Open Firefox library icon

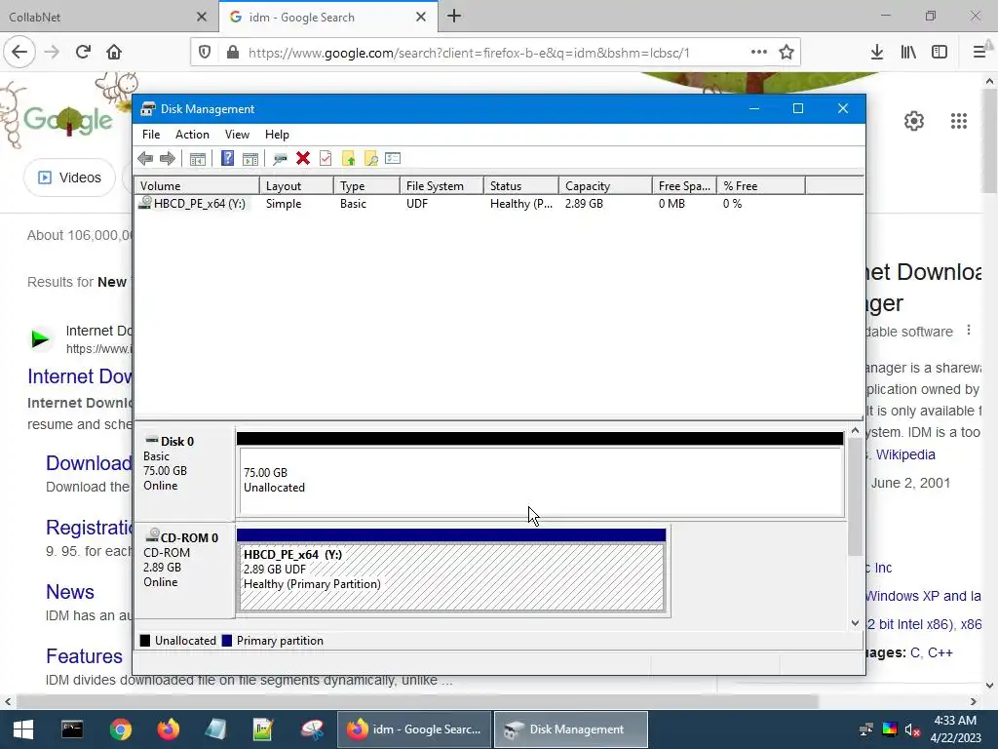(908, 53)
